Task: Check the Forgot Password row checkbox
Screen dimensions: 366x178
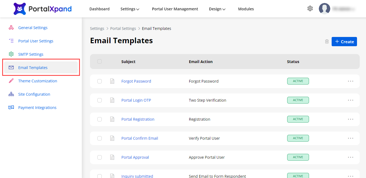Action: point(100,81)
